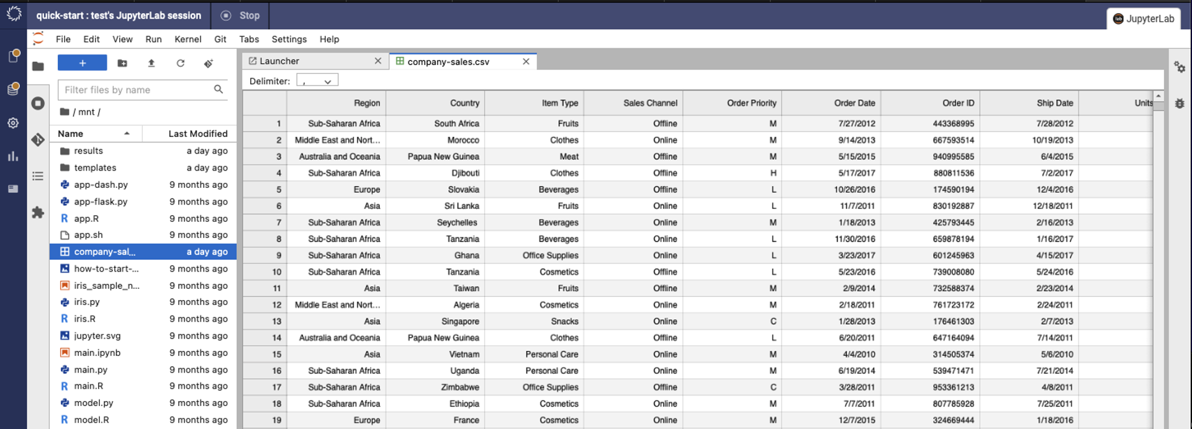This screenshot has width=1192, height=429.
Task: Open the table of contents sidebar icon
Action: (38, 176)
